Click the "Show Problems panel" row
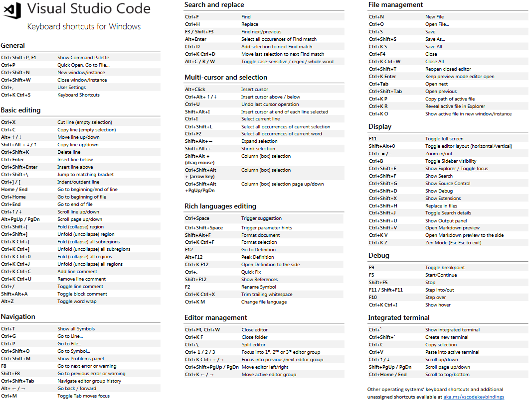Viewport: 531px width, 404px height. tap(80, 358)
